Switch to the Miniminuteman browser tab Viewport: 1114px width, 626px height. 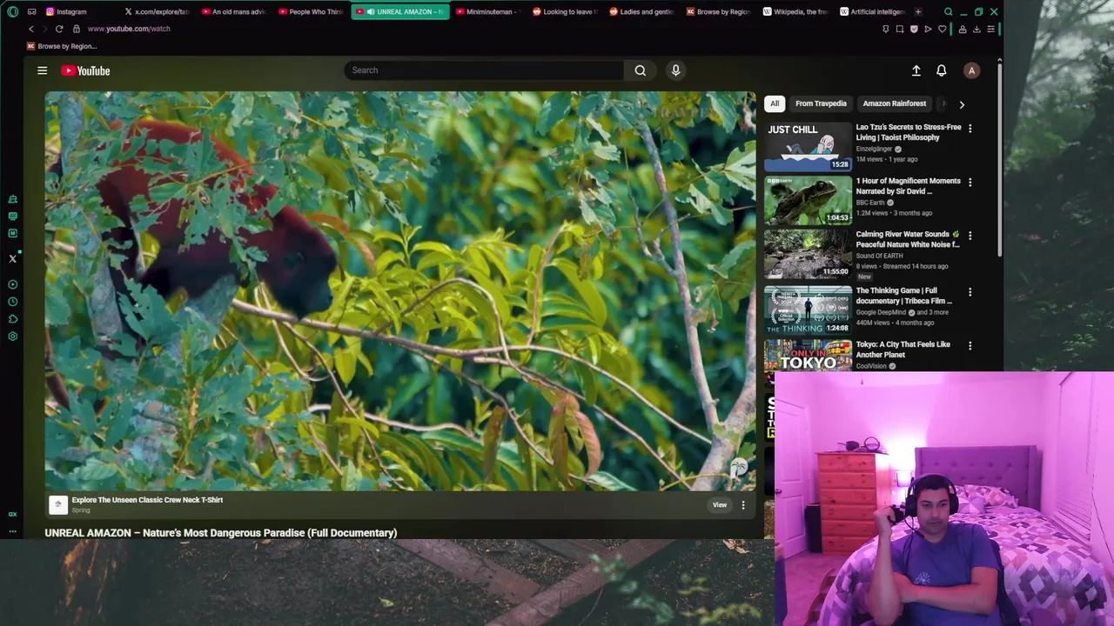tap(487, 12)
